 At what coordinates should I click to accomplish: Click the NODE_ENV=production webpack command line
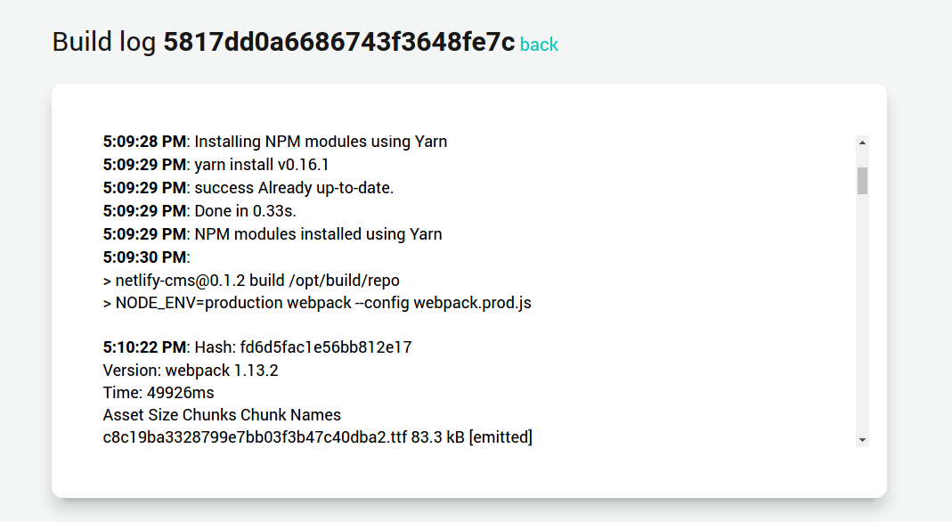[317, 303]
